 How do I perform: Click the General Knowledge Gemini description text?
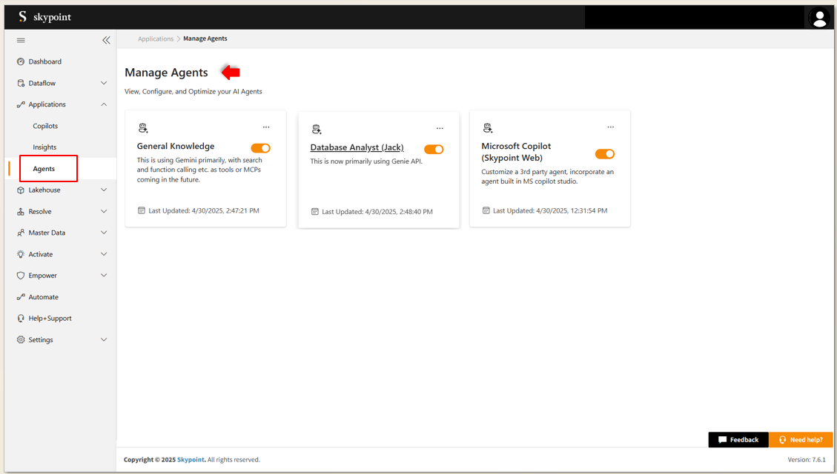(x=200, y=170)
